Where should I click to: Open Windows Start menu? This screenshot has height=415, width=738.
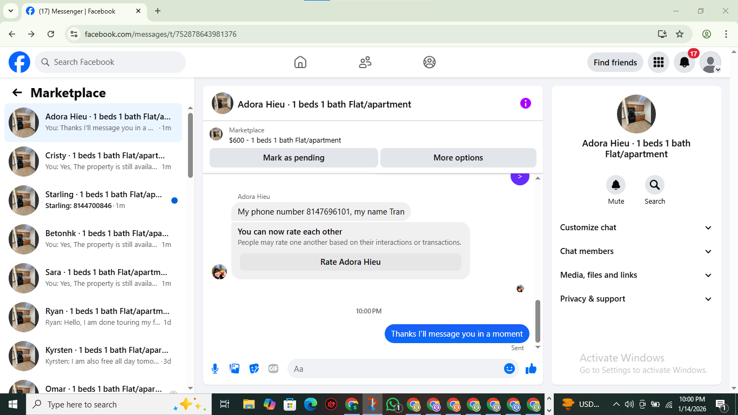pos(13,404)
